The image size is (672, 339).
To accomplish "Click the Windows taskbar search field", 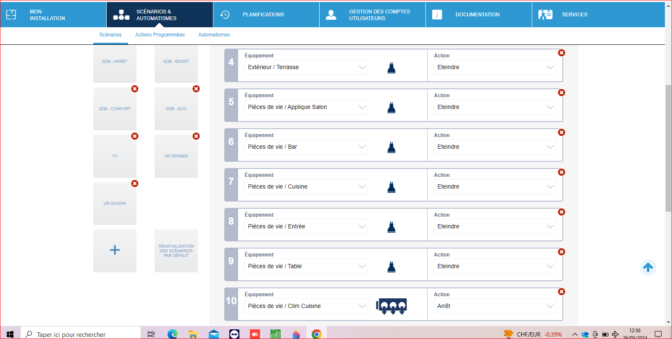I will point(81,334).
